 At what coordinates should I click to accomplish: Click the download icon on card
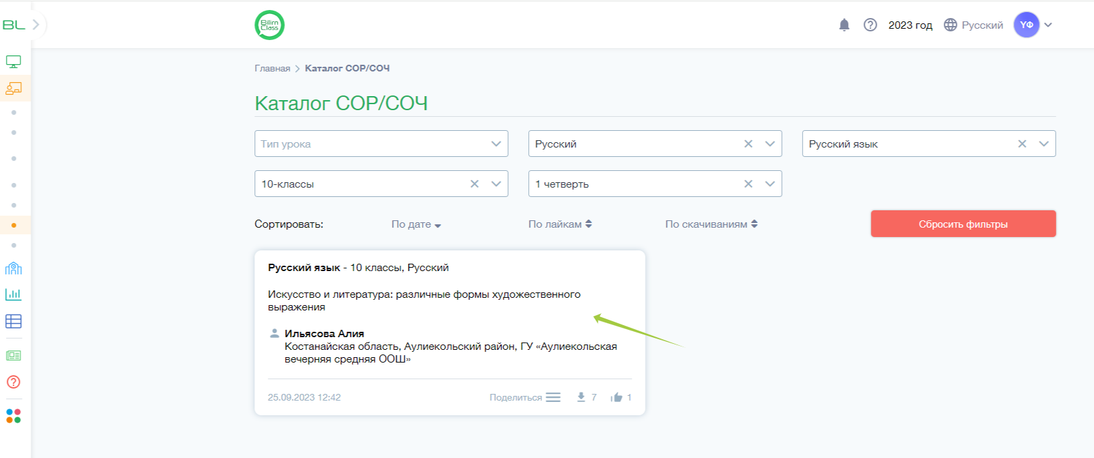tap(581, 397)
